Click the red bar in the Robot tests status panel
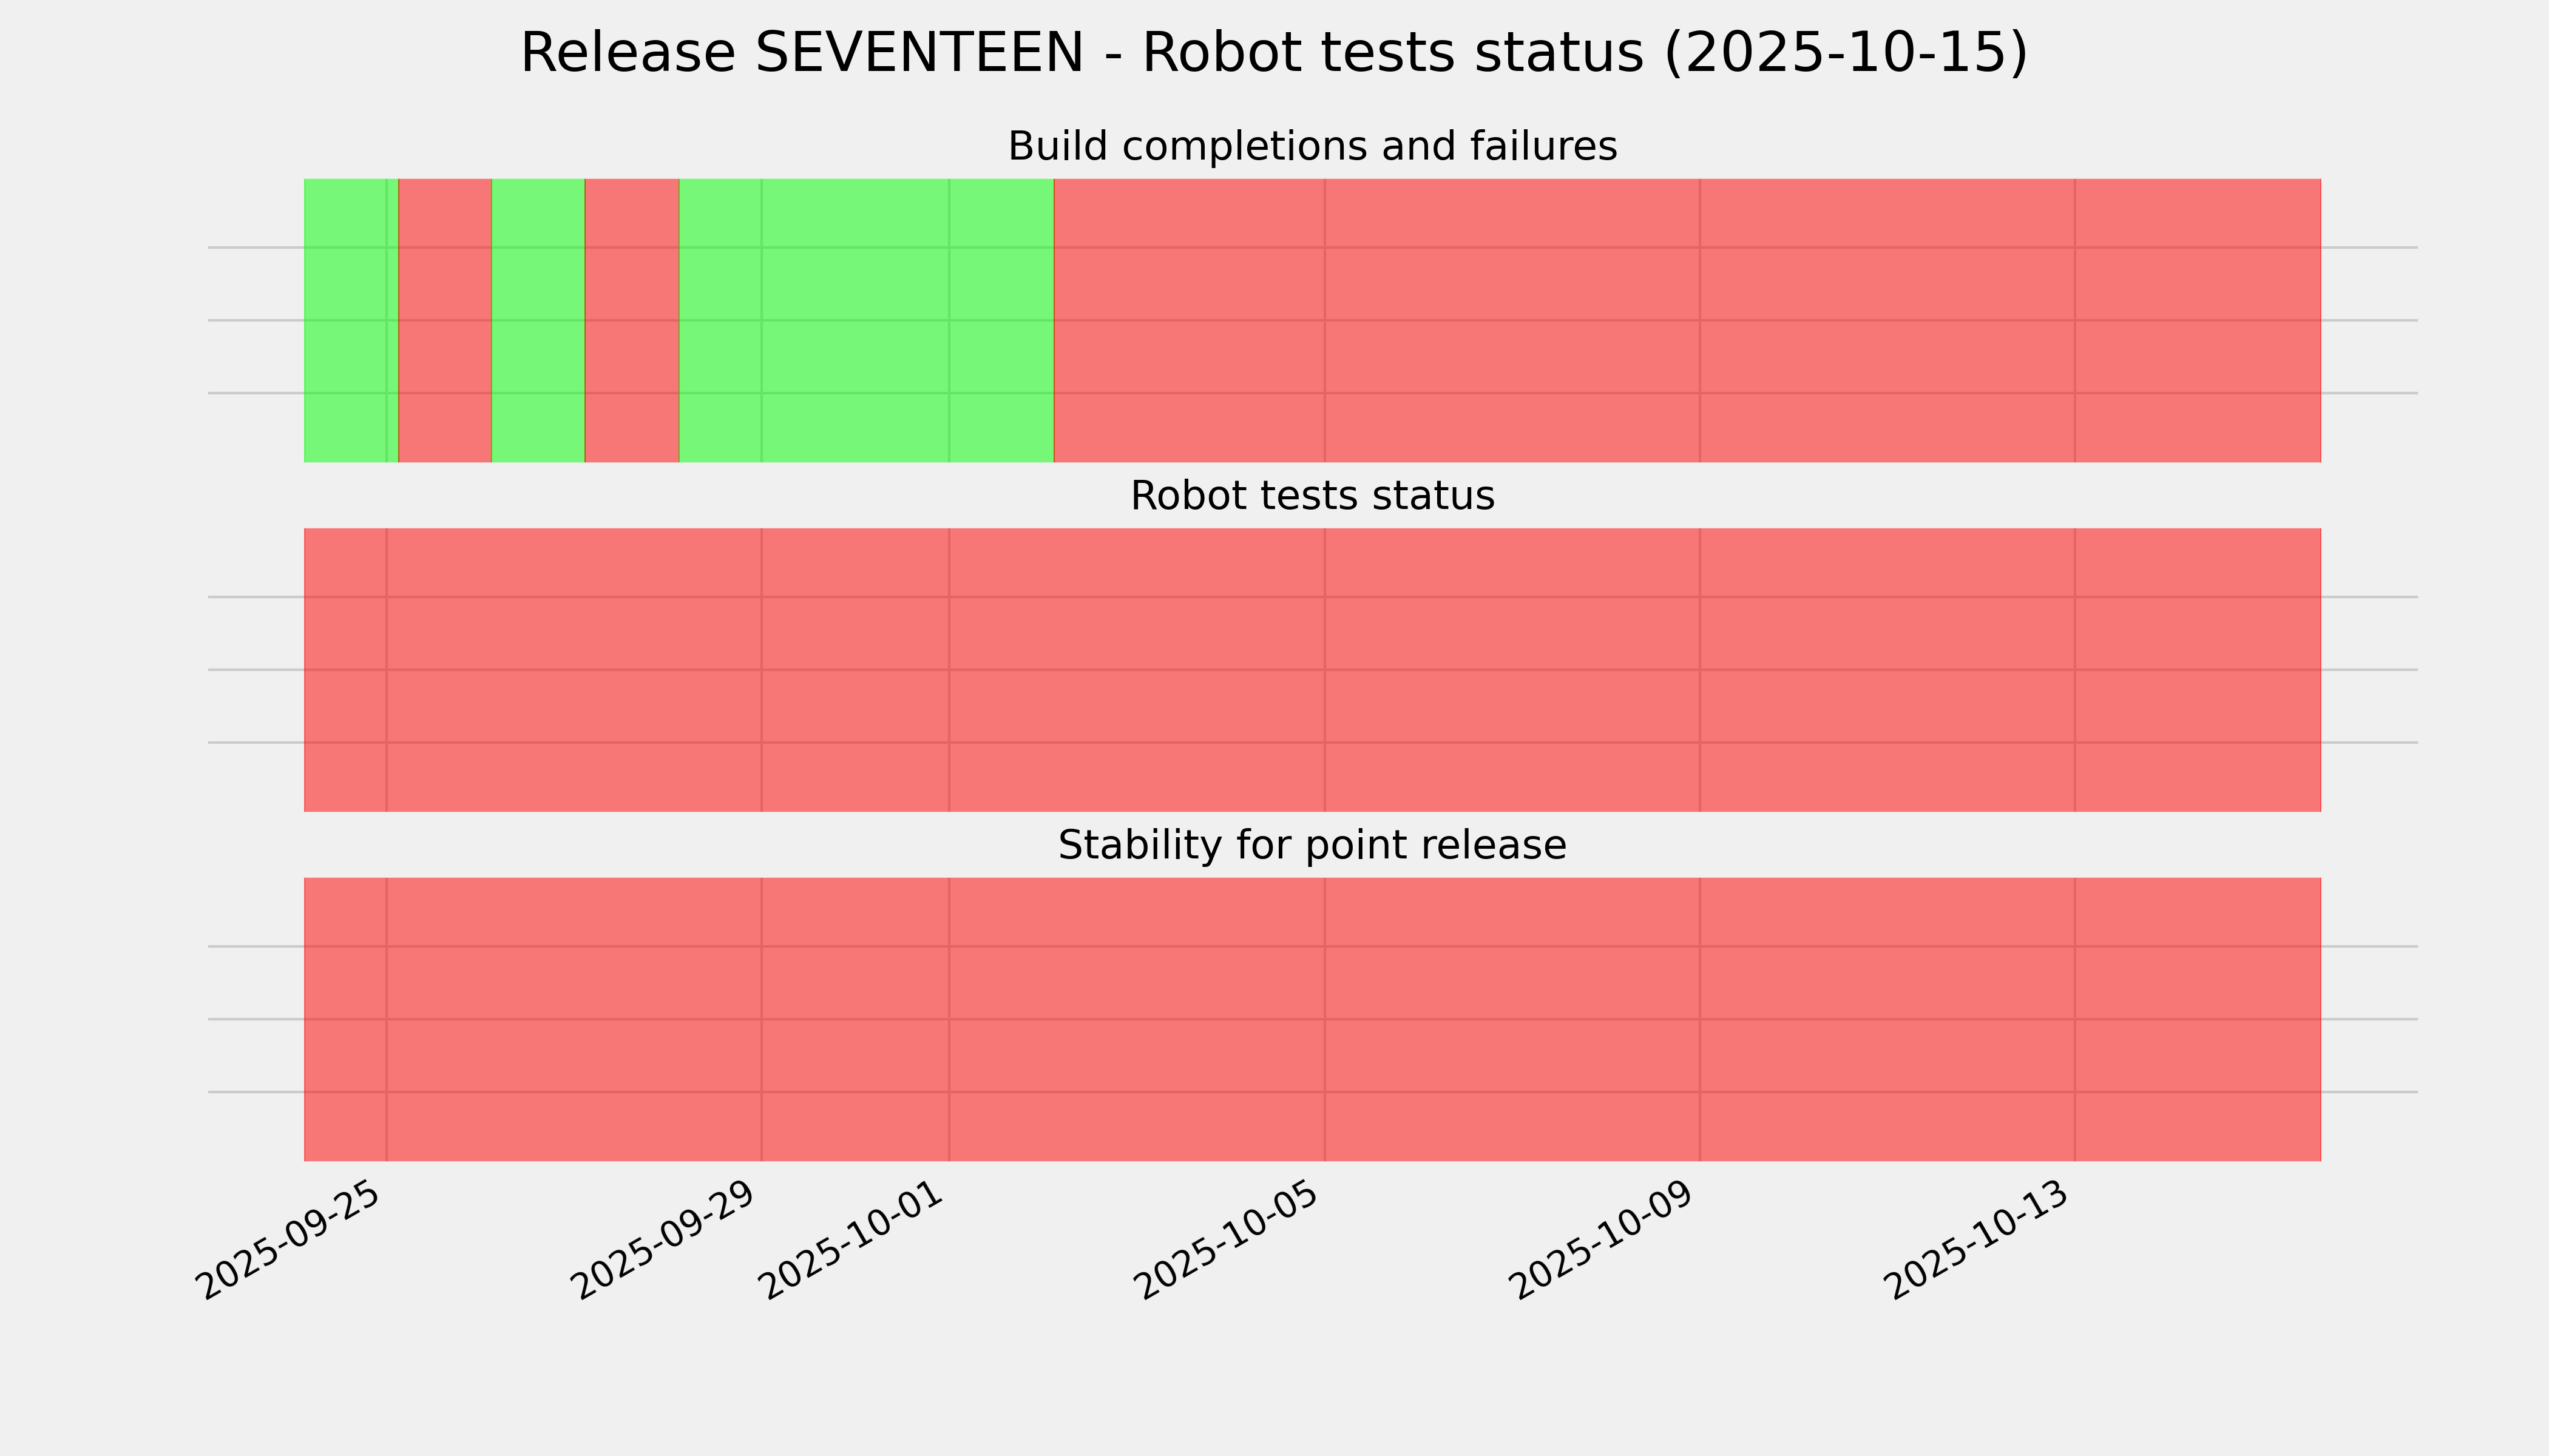2549x1456 pixels. point(1312,670)
